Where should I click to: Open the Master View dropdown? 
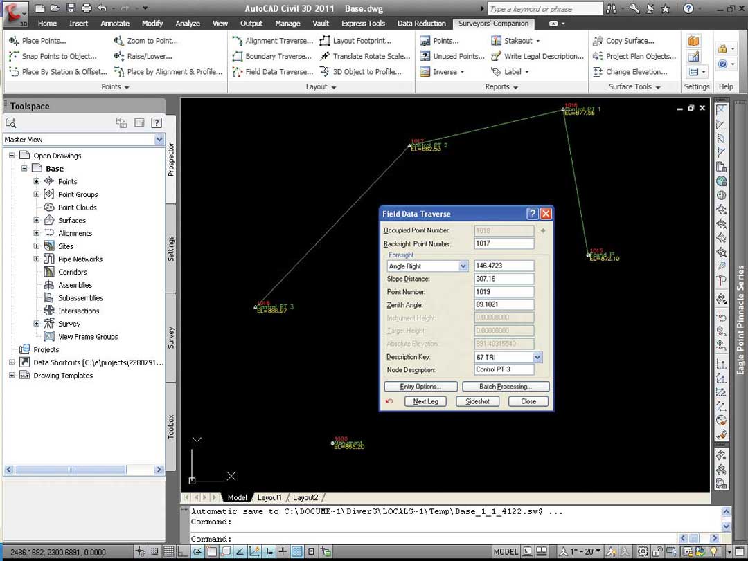(159, 140)
